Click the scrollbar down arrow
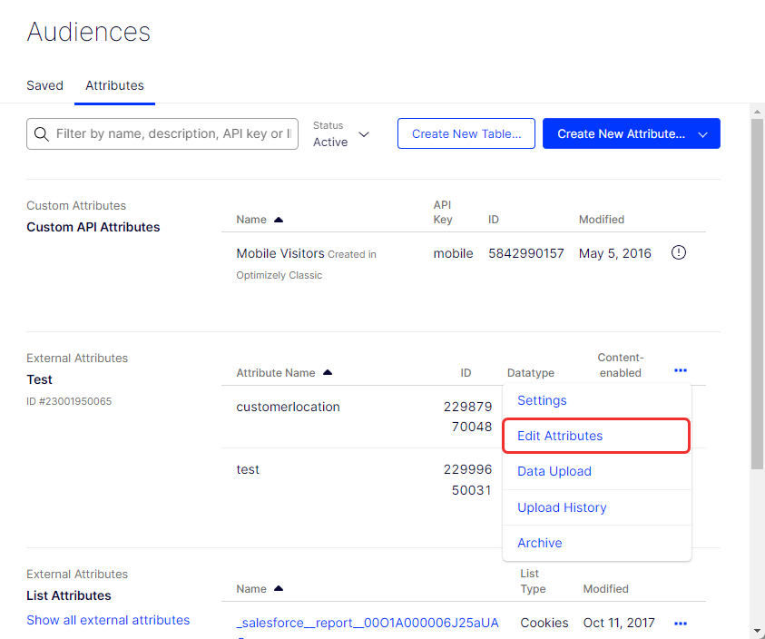Viewport: 765px width, 639px height. click(x=758, y=631)
